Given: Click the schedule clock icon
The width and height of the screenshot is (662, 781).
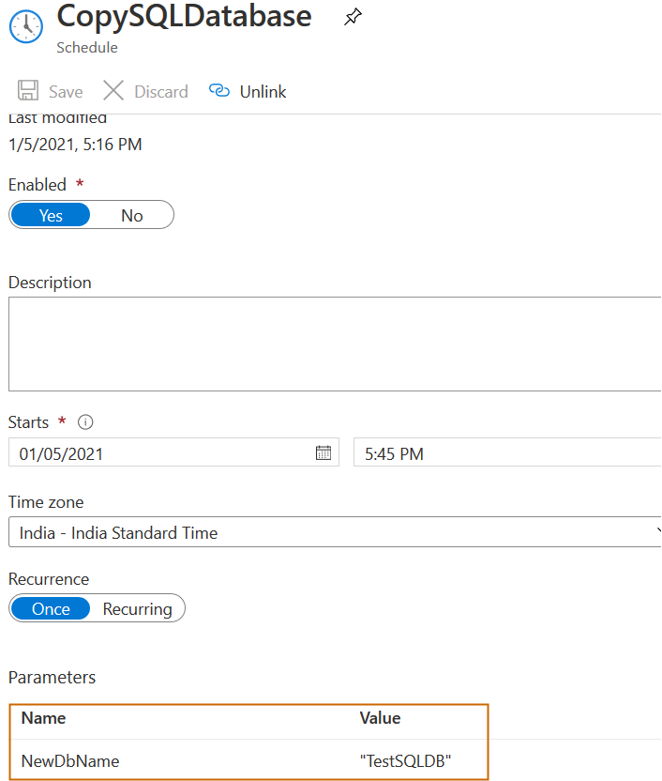Looking at the screenshot, I should pos(26,25).
